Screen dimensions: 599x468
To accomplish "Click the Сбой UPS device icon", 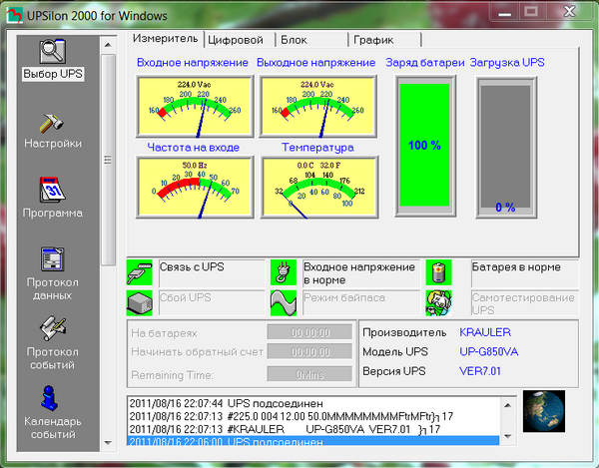I will pos(140,303).
